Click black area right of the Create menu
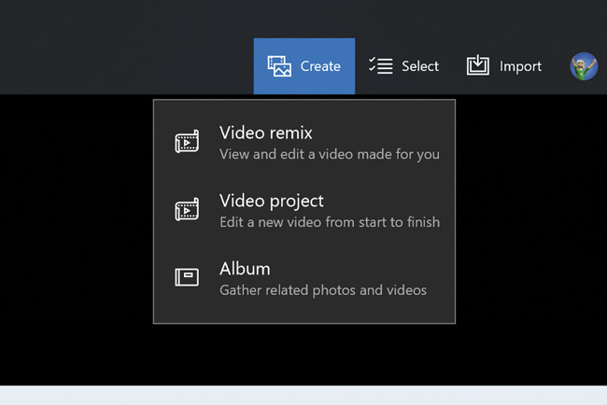The width and height of the screenshot is (607, 405). point(530,233)
